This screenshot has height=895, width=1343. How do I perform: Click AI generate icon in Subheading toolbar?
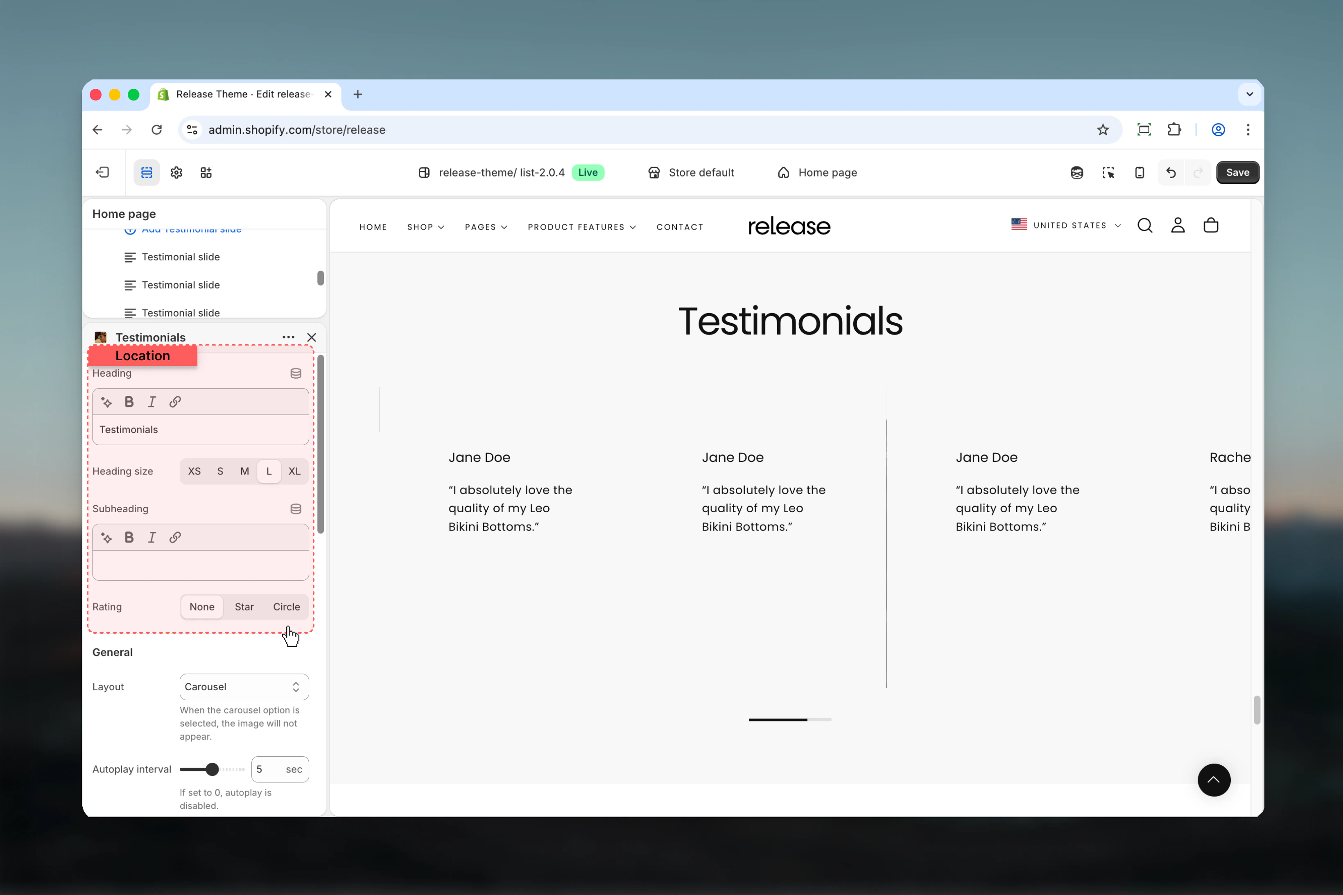click(x=106, y=537)
